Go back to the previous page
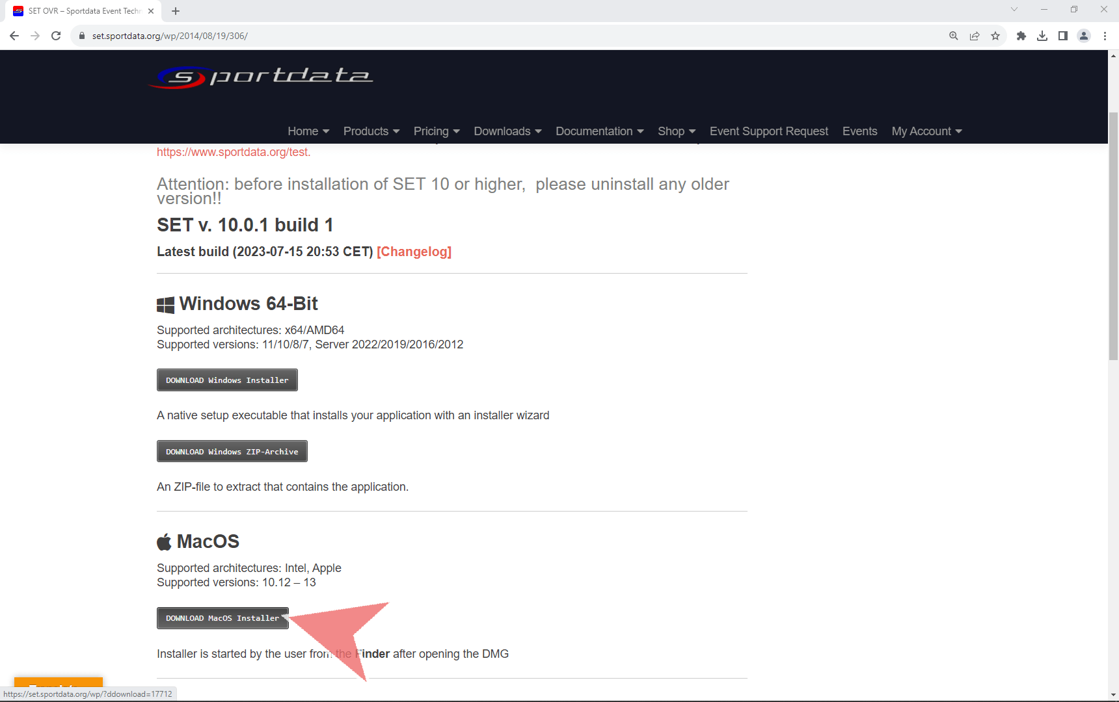 tap(14, 36)
